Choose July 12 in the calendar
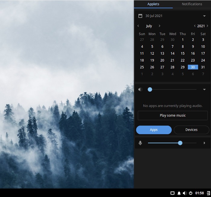 point(152,54)
